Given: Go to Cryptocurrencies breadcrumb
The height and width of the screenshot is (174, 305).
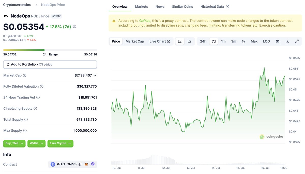Looking at the screenshot, I should click(x=17, y=5).
